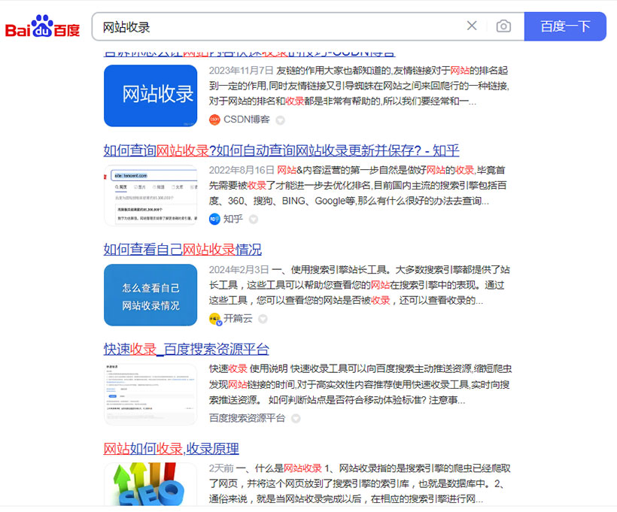Viewport: 617px width, 512px height.
Task: Click the 开篇云 source avatar icon
Action: [214, 318]
